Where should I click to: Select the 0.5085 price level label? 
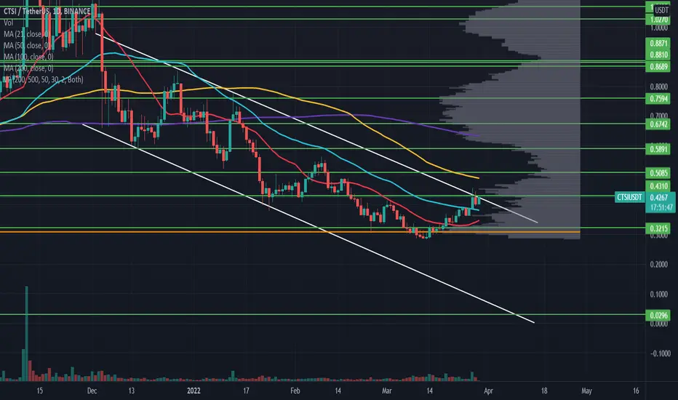pyautogui.click(x=658, y=173)
